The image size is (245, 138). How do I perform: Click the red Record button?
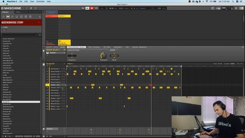pyautogui.click(x=92, y=8)
